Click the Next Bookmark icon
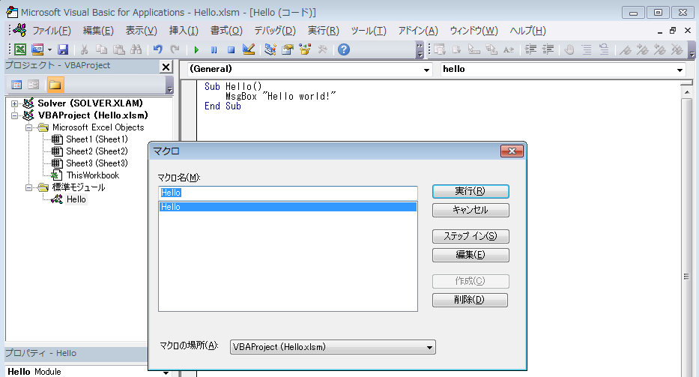 pos(643,49)
